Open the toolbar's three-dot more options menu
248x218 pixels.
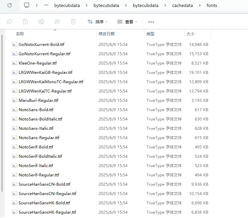(x=151, y=22)
